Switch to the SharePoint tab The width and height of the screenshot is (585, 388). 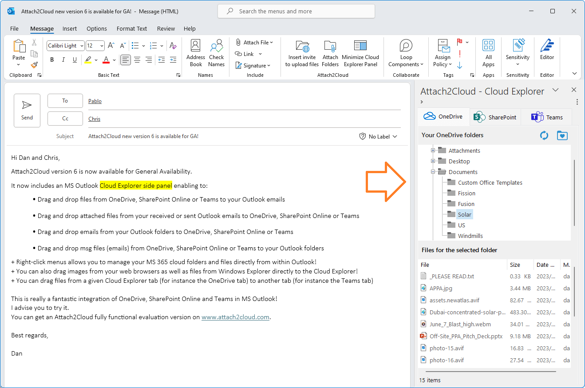pos(495,117)
